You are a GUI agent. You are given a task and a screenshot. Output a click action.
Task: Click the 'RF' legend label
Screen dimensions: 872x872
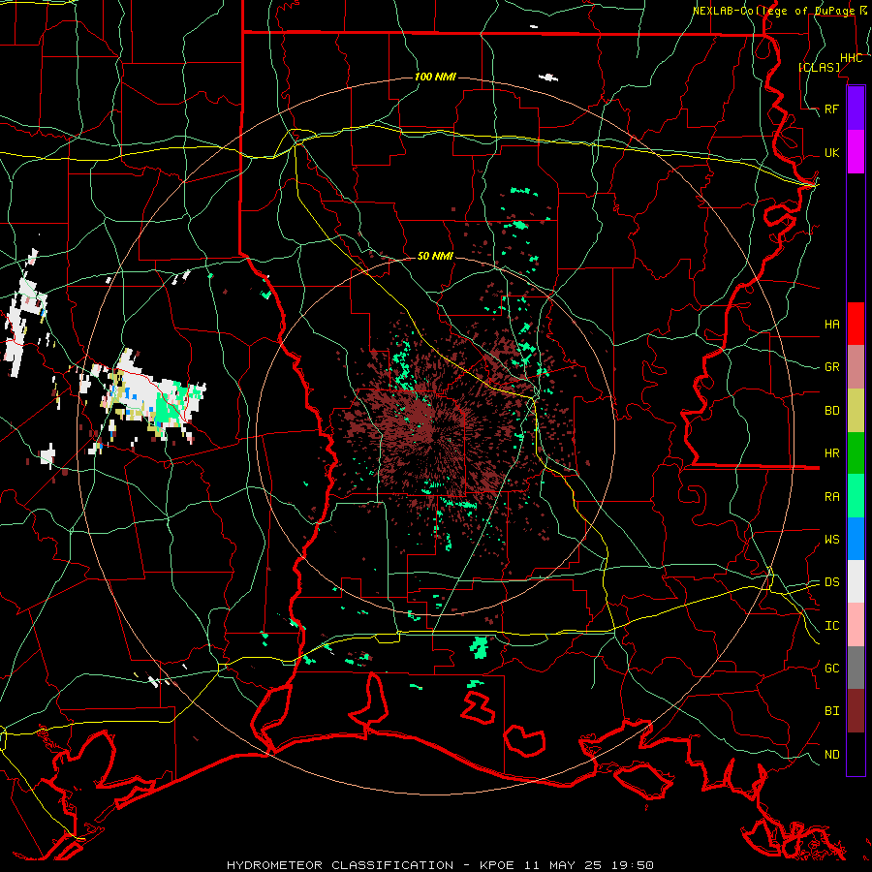[831, 109]
